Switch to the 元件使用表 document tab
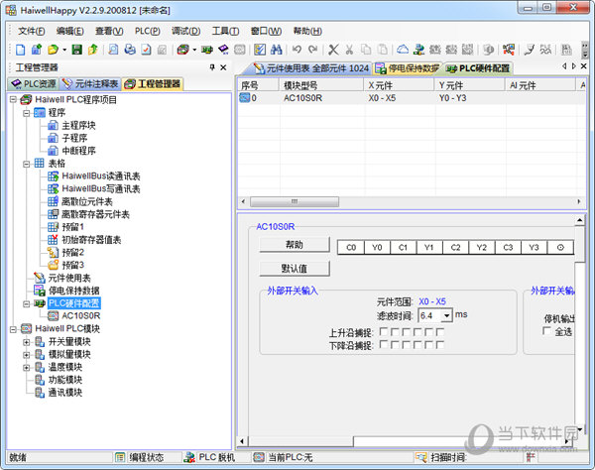This screenshot has width=595, height=470. (310, 68)
